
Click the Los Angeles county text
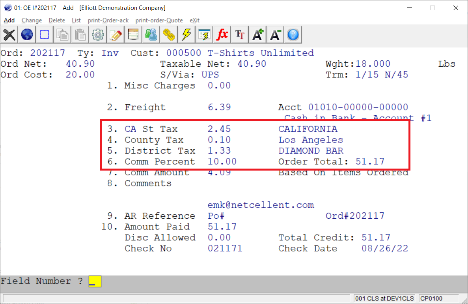[311, 140]
